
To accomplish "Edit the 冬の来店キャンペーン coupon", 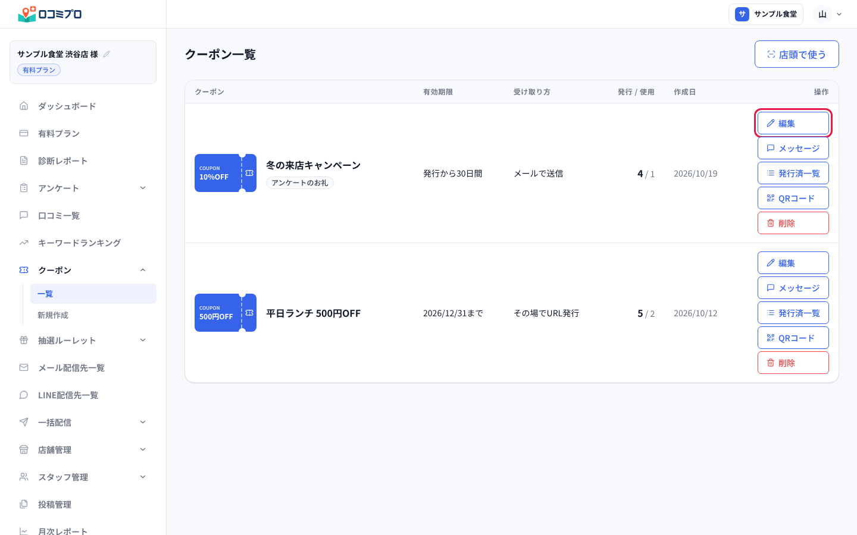I will (x=793, y=123).
